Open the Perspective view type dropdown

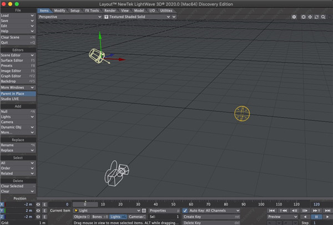[70, 17]
